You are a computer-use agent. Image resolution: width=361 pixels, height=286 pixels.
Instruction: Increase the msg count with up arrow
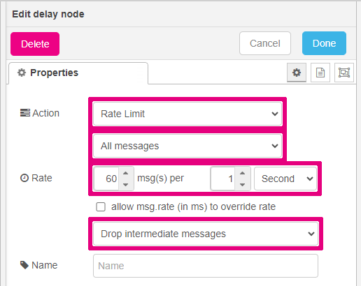pyautogui.click(x=126, y=173)
